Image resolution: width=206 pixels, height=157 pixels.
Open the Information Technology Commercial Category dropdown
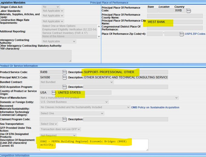tap(72, 113)
